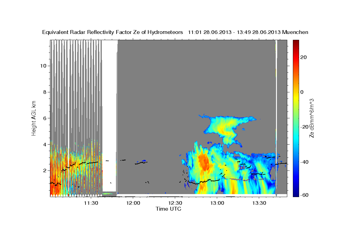Click the orange-red high reflectivity core near 12:50
This screenshot has height=236, width=355.
click(205, 162)
